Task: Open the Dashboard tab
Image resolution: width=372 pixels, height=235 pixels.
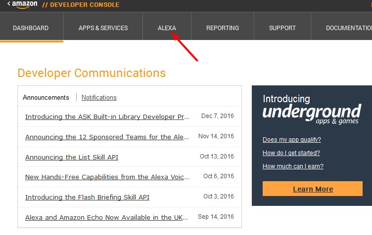Action: [31, 28]
